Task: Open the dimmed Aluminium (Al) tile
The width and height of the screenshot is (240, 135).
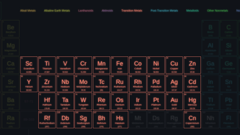Action: click(210, 47)
